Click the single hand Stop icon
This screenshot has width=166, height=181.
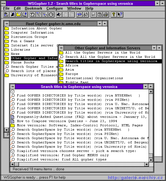(x=65, y=15)
